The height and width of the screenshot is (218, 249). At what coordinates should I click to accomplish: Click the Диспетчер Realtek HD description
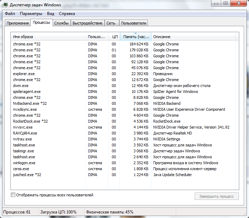click(x=173, y=133)
